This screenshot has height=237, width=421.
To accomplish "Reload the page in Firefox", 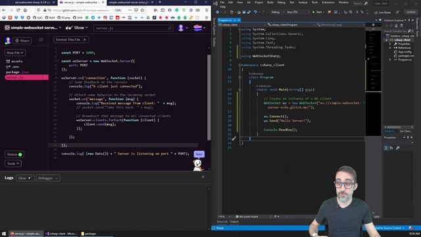I will (x=18, y=10).
